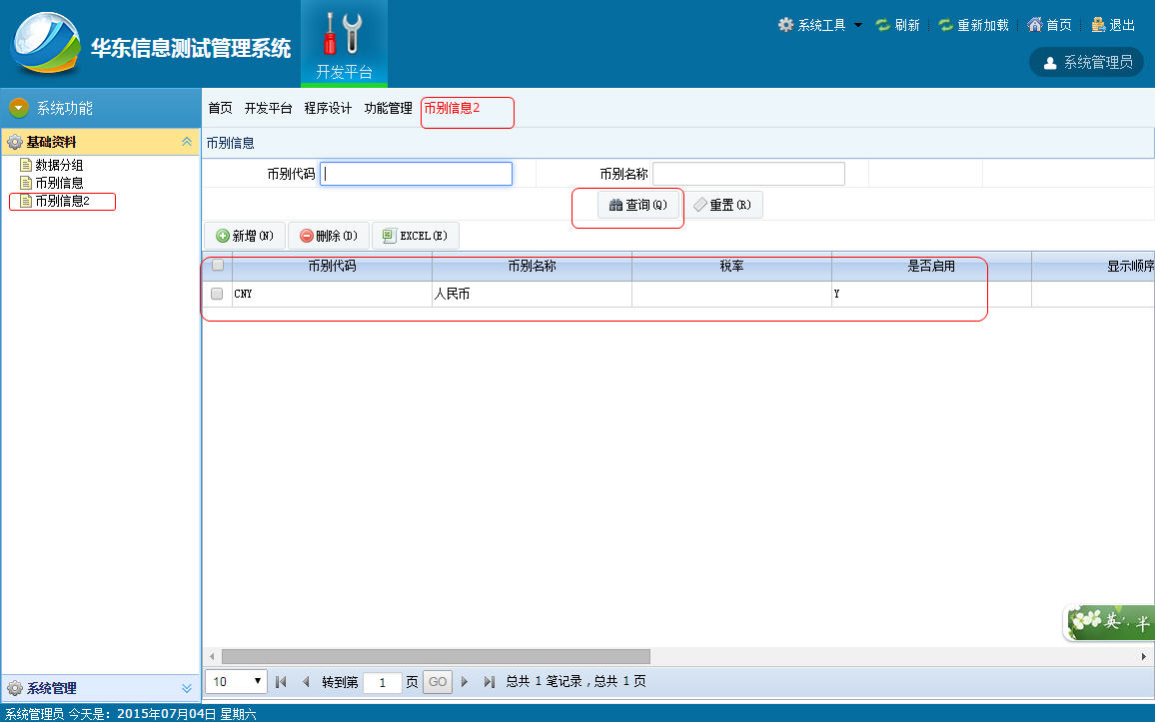Sort by 币别名称 column header
Viewport: 1155px width, 722px height.
coord(532,267)
